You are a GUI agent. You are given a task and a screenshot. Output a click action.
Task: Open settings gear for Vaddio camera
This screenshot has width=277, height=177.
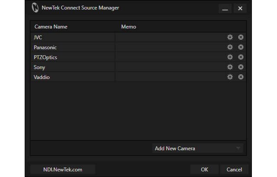pos(230,77)
